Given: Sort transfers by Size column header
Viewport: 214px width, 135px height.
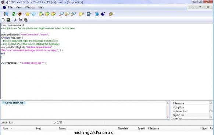Looking at the screenshot, I should pos(204,128).
